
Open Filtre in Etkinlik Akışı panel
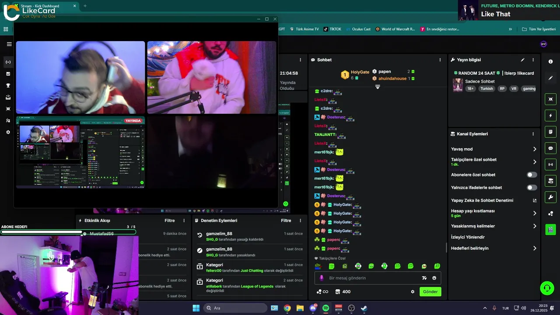click(x=170, y=220)
